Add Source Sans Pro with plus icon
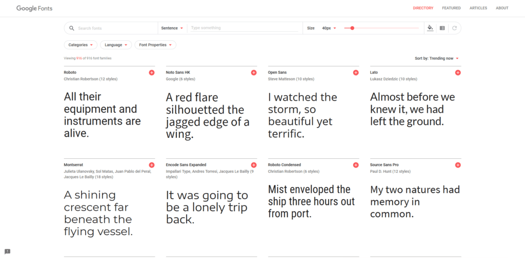This screenshot has height=258, width=525. pyautogui.click(x=458, y=165)
